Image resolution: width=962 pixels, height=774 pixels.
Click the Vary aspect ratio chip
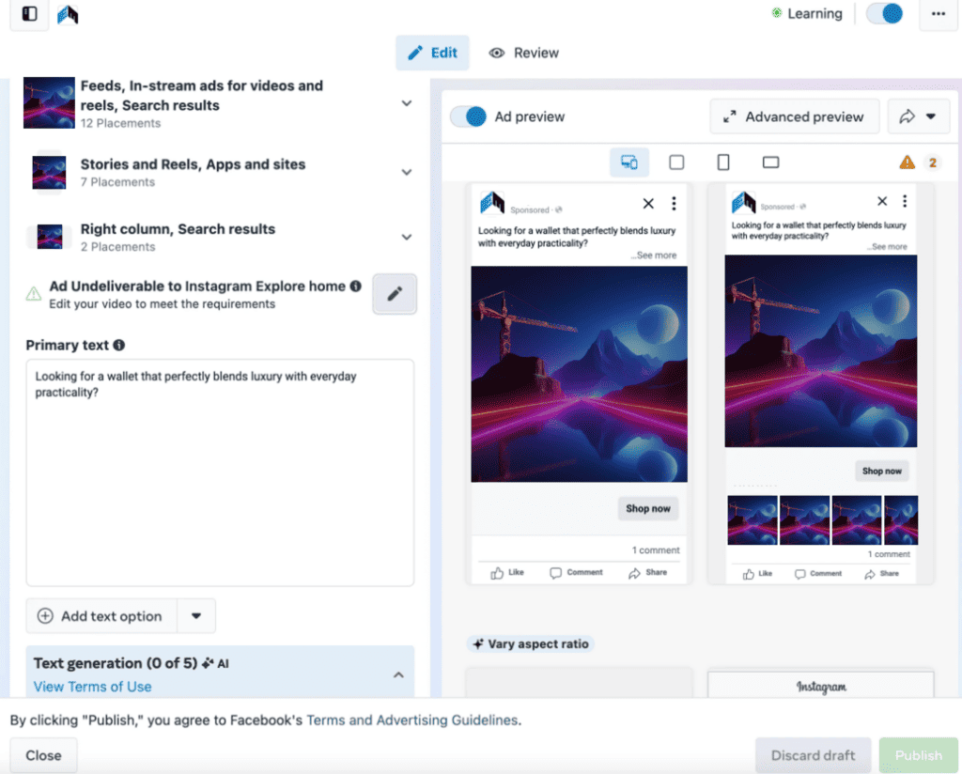pyautogui.click(x=531, y=644)
